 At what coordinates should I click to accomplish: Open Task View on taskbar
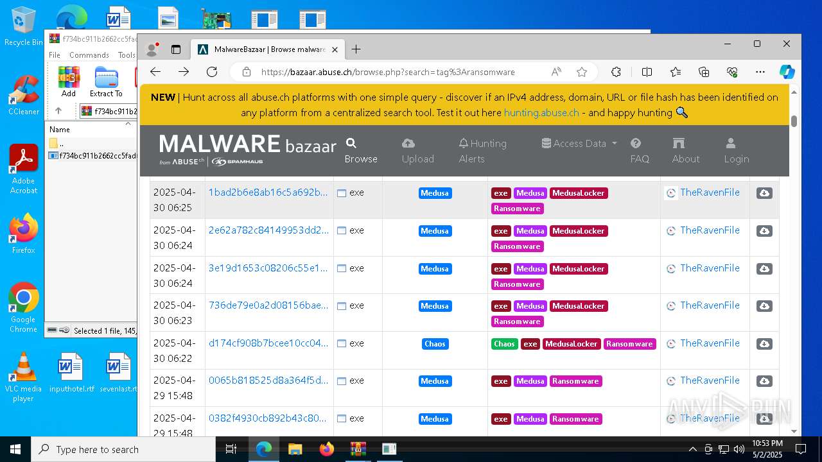tap(232, 449)
